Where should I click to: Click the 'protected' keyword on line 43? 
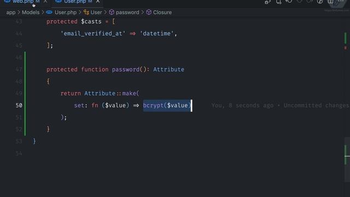point(62,22)
